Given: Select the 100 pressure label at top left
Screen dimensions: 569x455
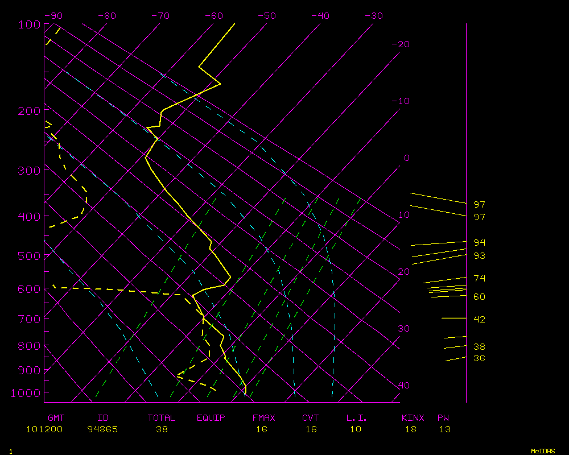Looking at the screenshot, I should coord(28,24).
